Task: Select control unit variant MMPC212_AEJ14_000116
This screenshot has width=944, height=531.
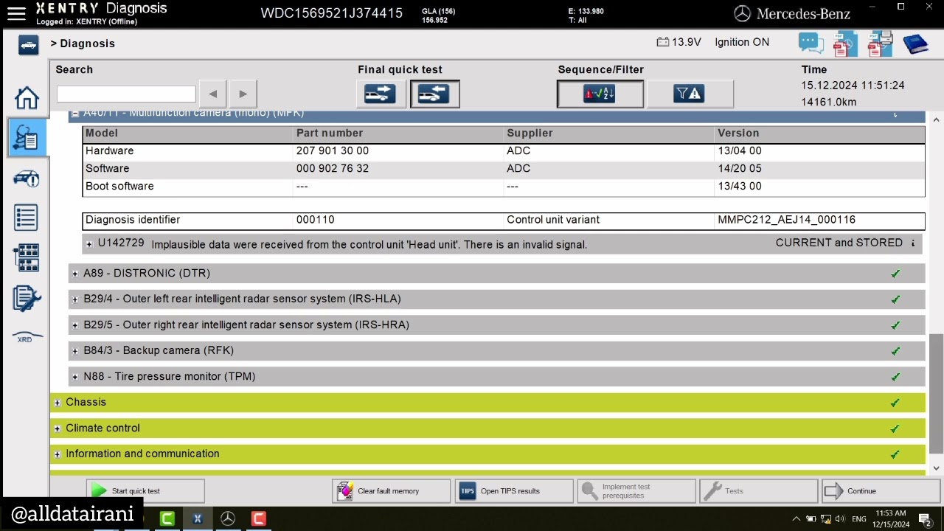Action: tap(786, 220)
